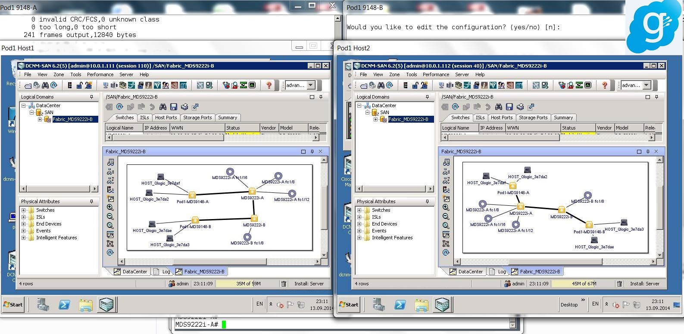Image resolution: width=684 pixels, height=334 pixels.
Task: Expand End Devices folder in Host1 Physical Attributes
Action: pos(24,224)
